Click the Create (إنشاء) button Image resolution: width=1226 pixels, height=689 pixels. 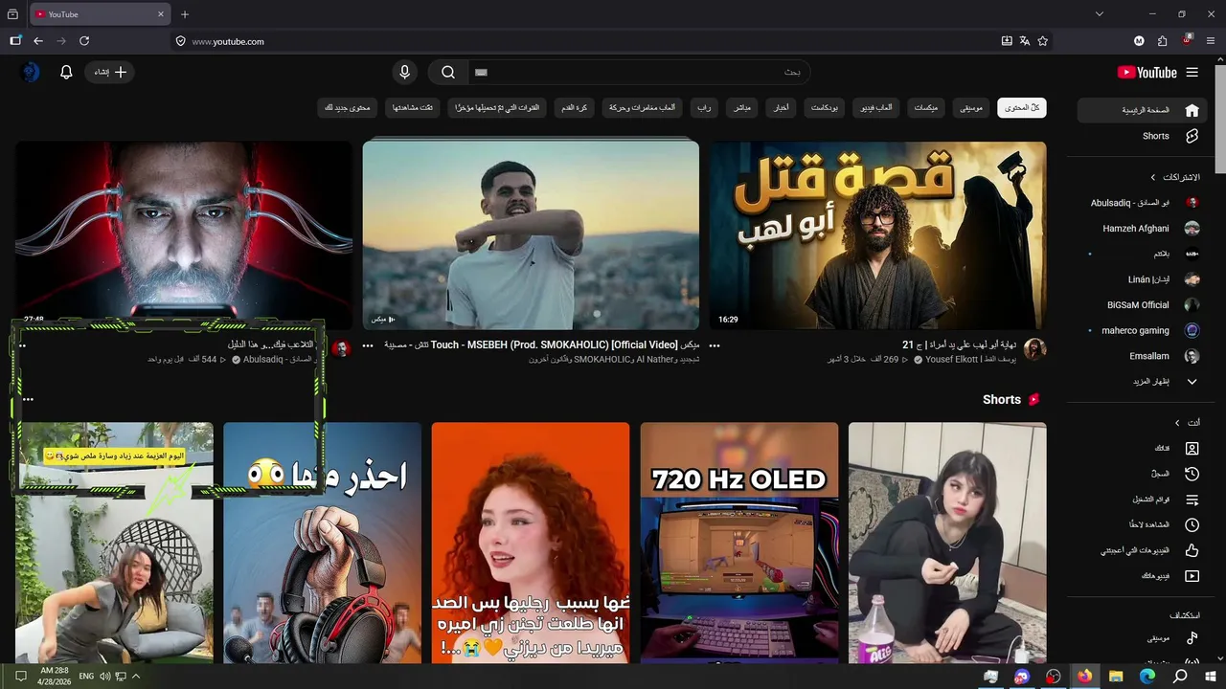[110, 72]
